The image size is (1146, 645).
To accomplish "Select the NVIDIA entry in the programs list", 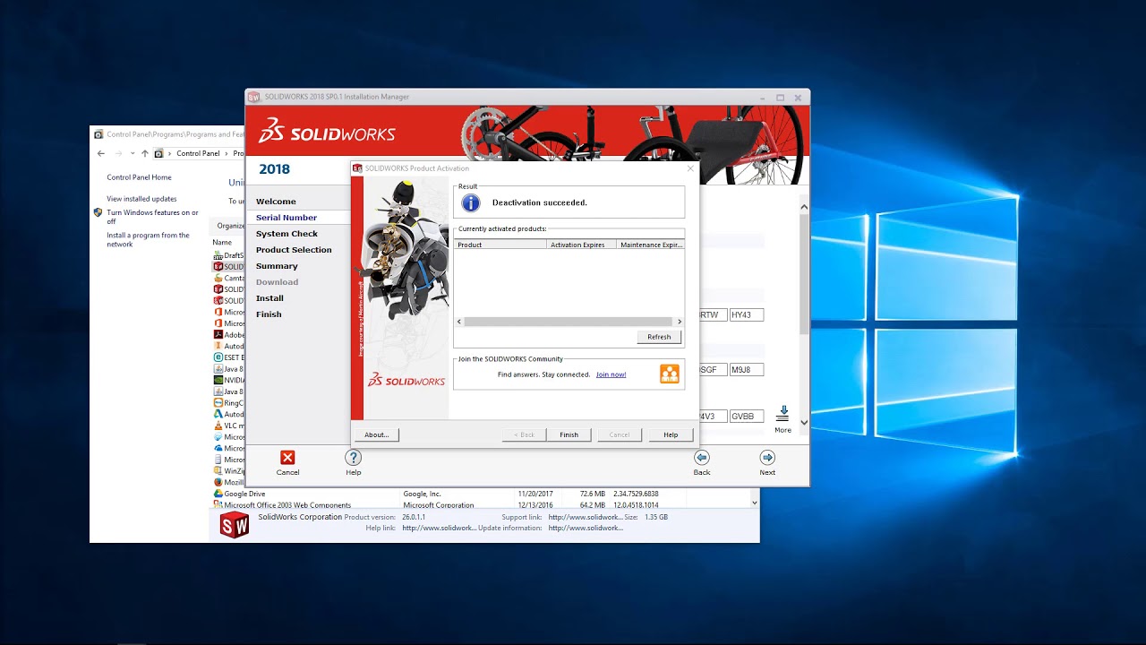I will tap(228, 380).
